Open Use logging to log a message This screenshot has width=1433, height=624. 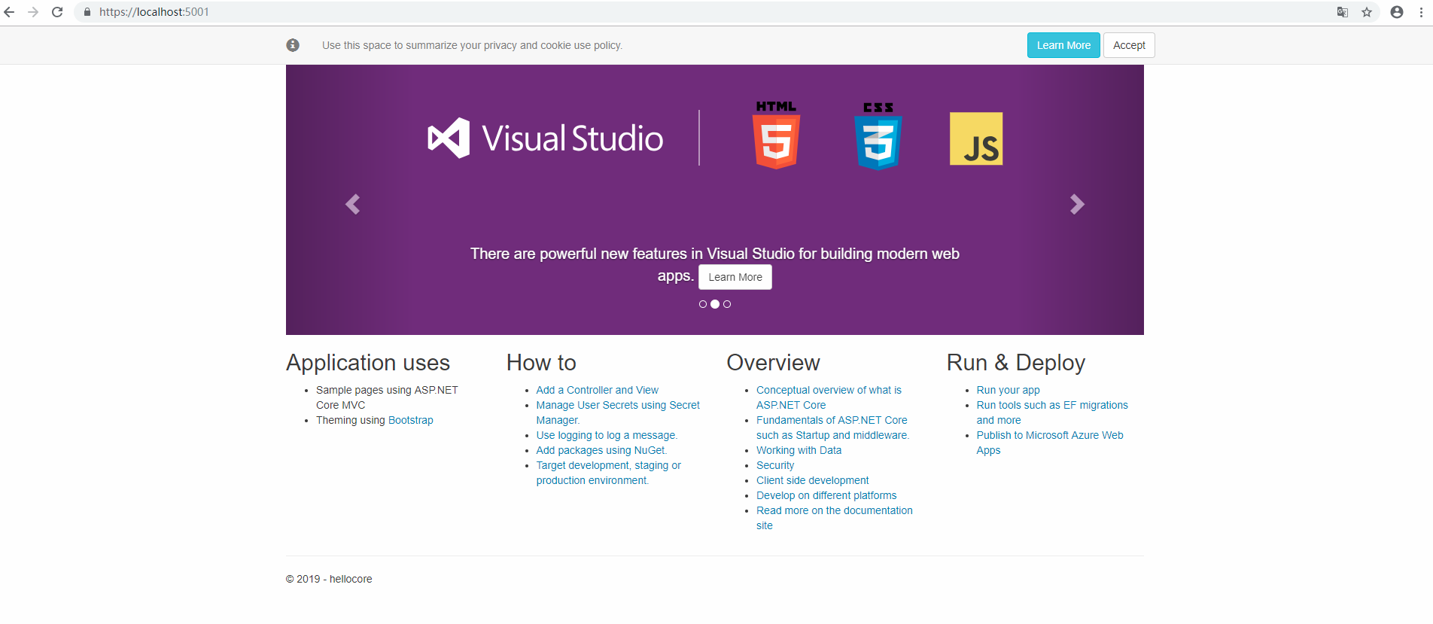(607, 435)
